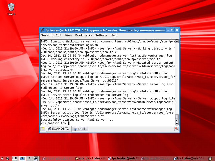
Task: Maximize the Konsole window
Action: (172, 30)
